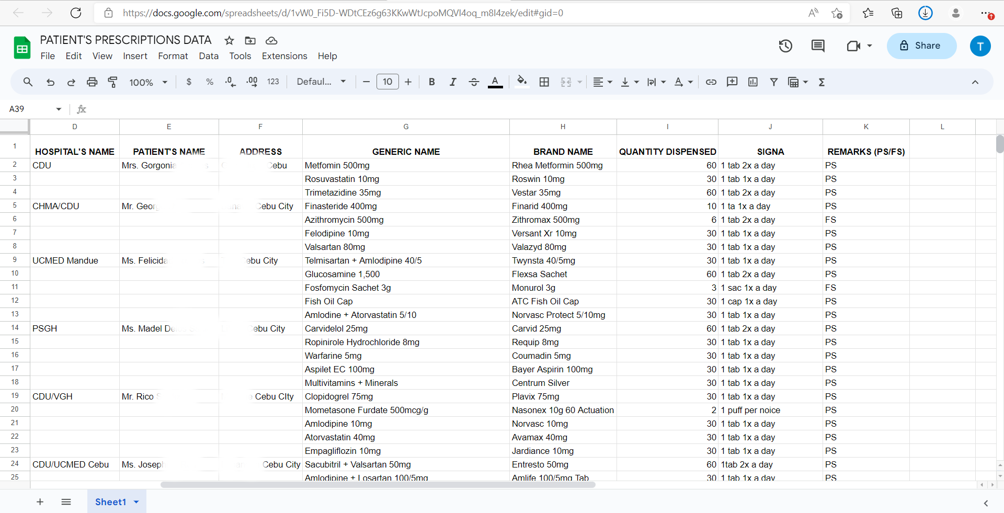Print the spreadsheet with printer icon
The height and width of the screenshot is (513, 1004).
[x=92, y=82]
